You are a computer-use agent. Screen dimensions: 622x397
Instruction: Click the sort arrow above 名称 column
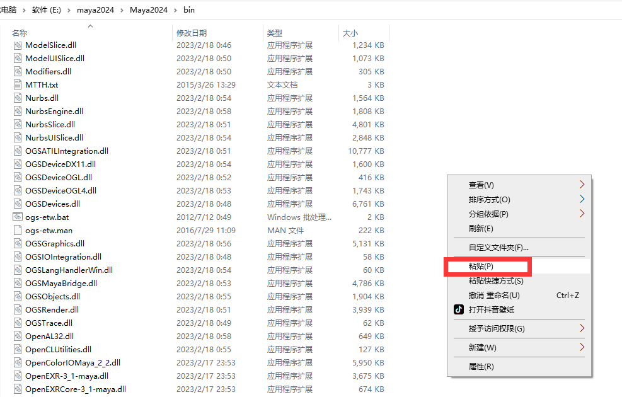pos(91,26)
